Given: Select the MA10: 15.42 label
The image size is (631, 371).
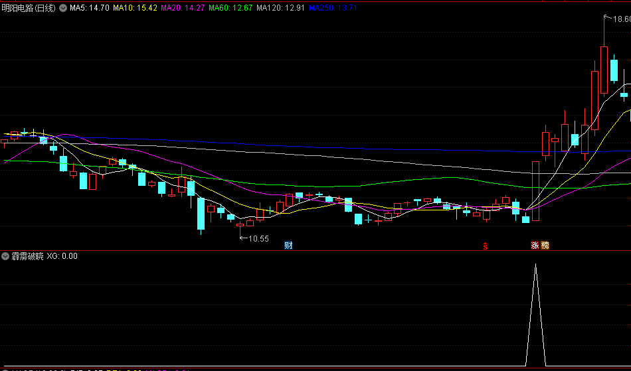Looking at the screenshot, I should (x=135, y=8).
